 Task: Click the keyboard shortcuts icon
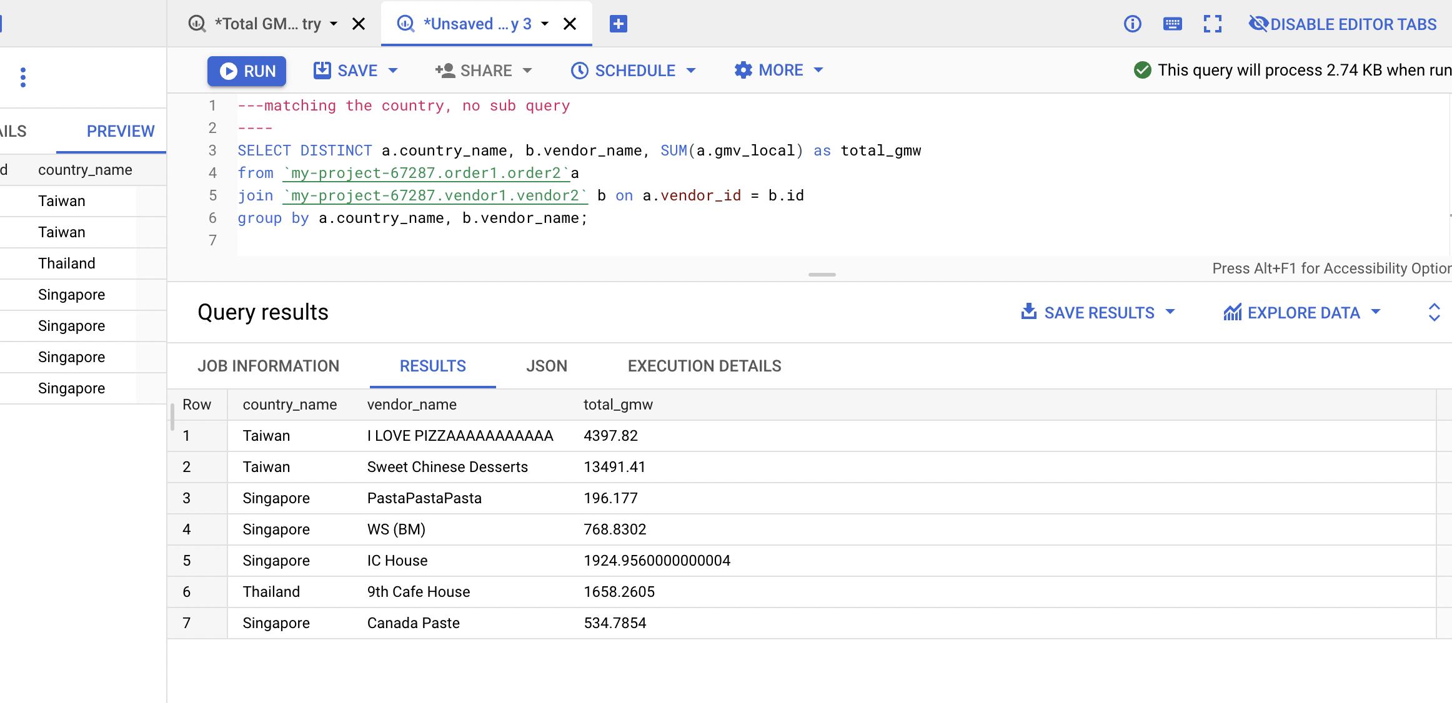tap(1172, 24)
